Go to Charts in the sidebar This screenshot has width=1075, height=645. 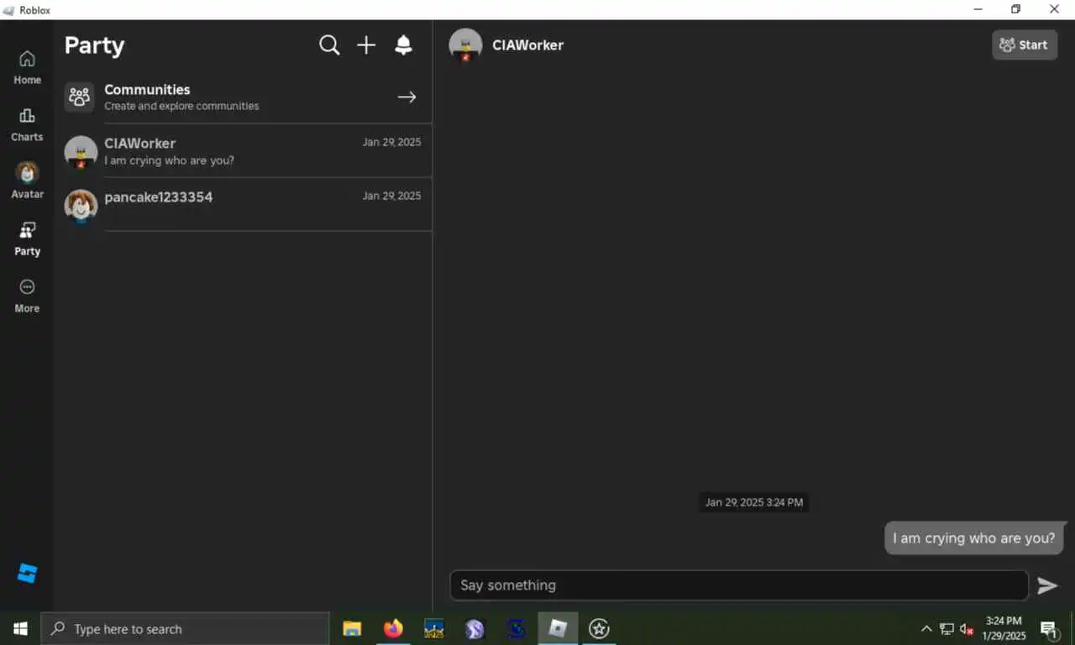pos(27,125)
